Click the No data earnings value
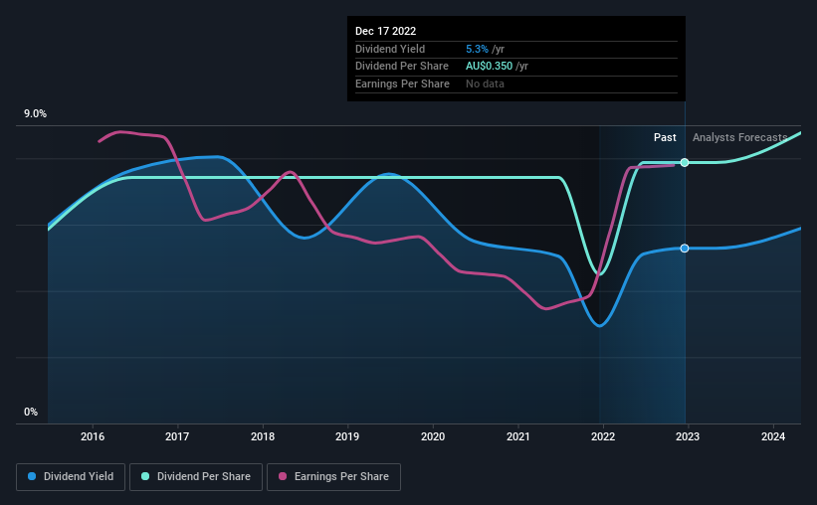Screen dimensions: 817x505 [485, 84]
